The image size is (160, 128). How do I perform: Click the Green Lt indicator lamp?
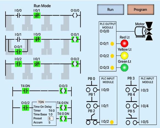[x=124, y=68]
